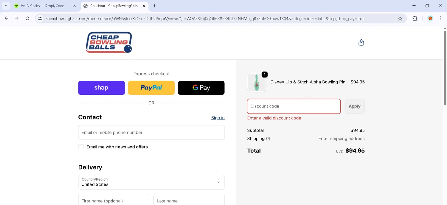Focus the Last name field

click(189, 200)
